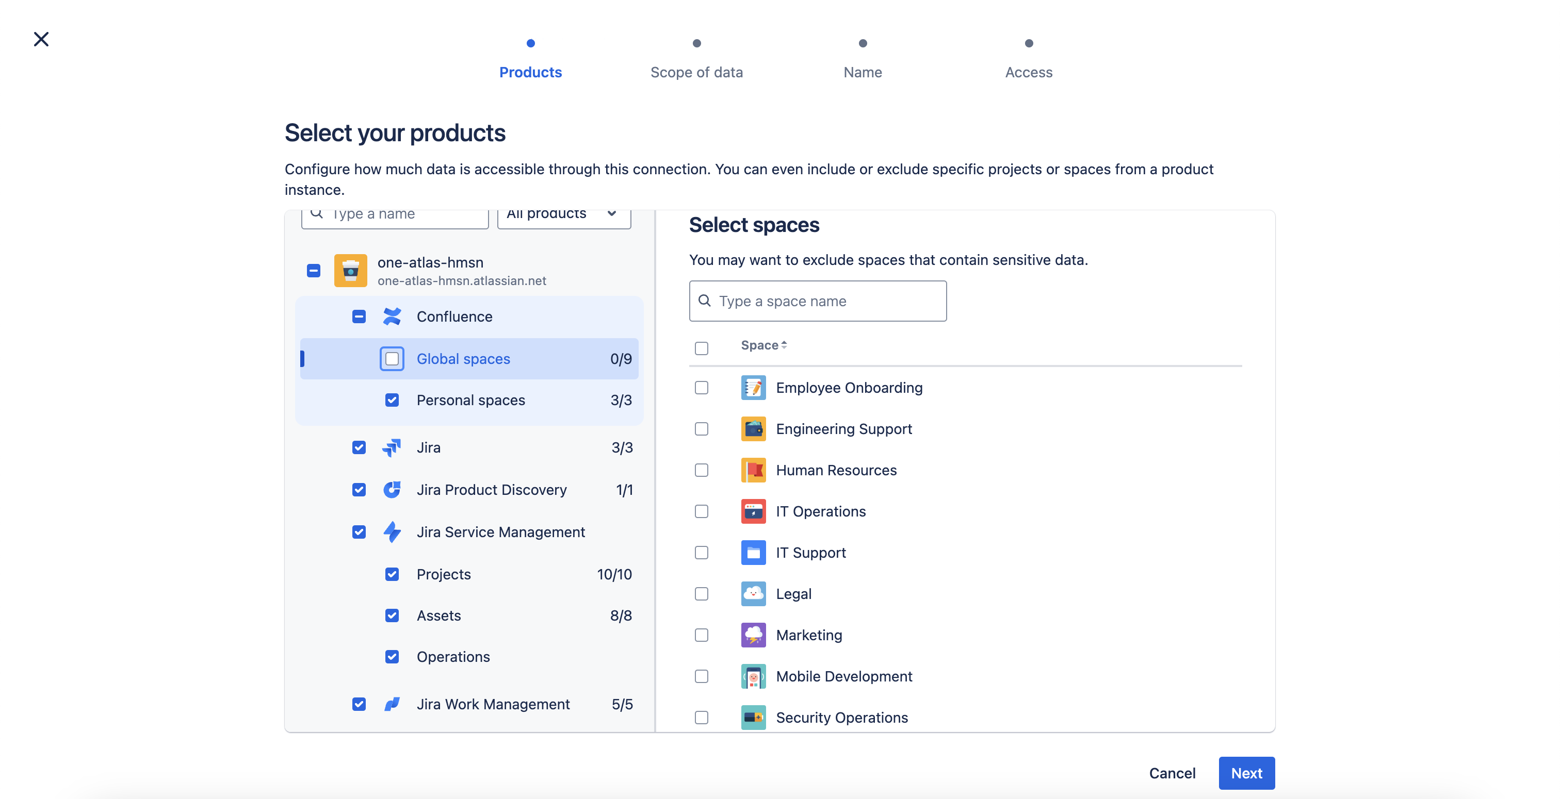Click the IT Support folder icon
The width and height of the screenshot is (1560, 799).
[753, 553]
